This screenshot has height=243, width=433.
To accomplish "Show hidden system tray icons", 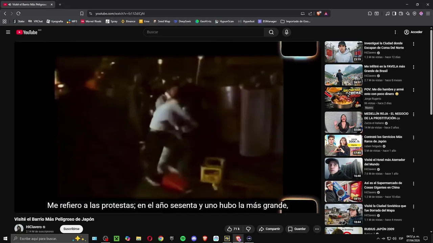I will tap(378, 239).
